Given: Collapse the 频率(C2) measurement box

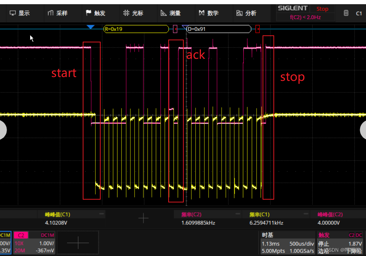Looking at the screenshot, I should 238,214.
